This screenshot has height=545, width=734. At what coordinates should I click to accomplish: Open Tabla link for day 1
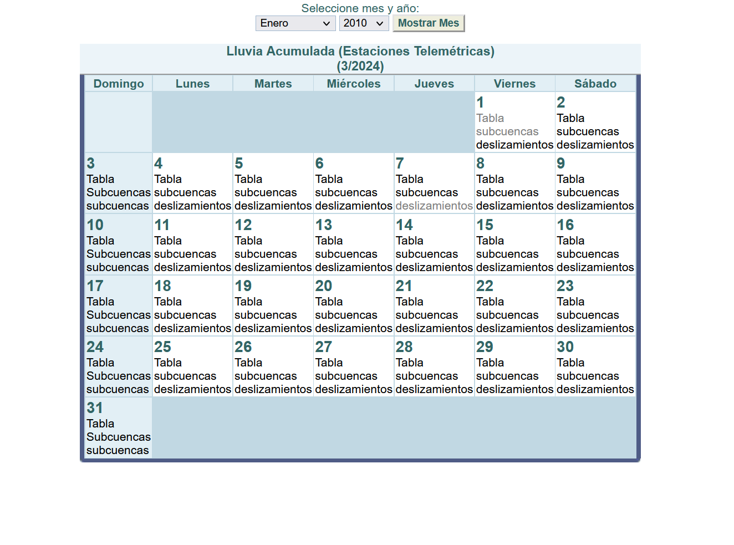tap(490, 118)
